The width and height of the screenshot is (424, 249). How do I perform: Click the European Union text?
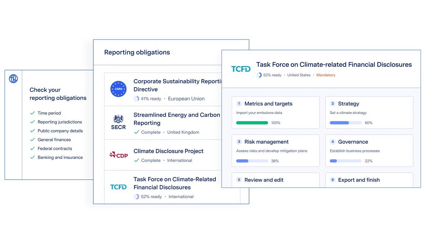pos(186,99)
